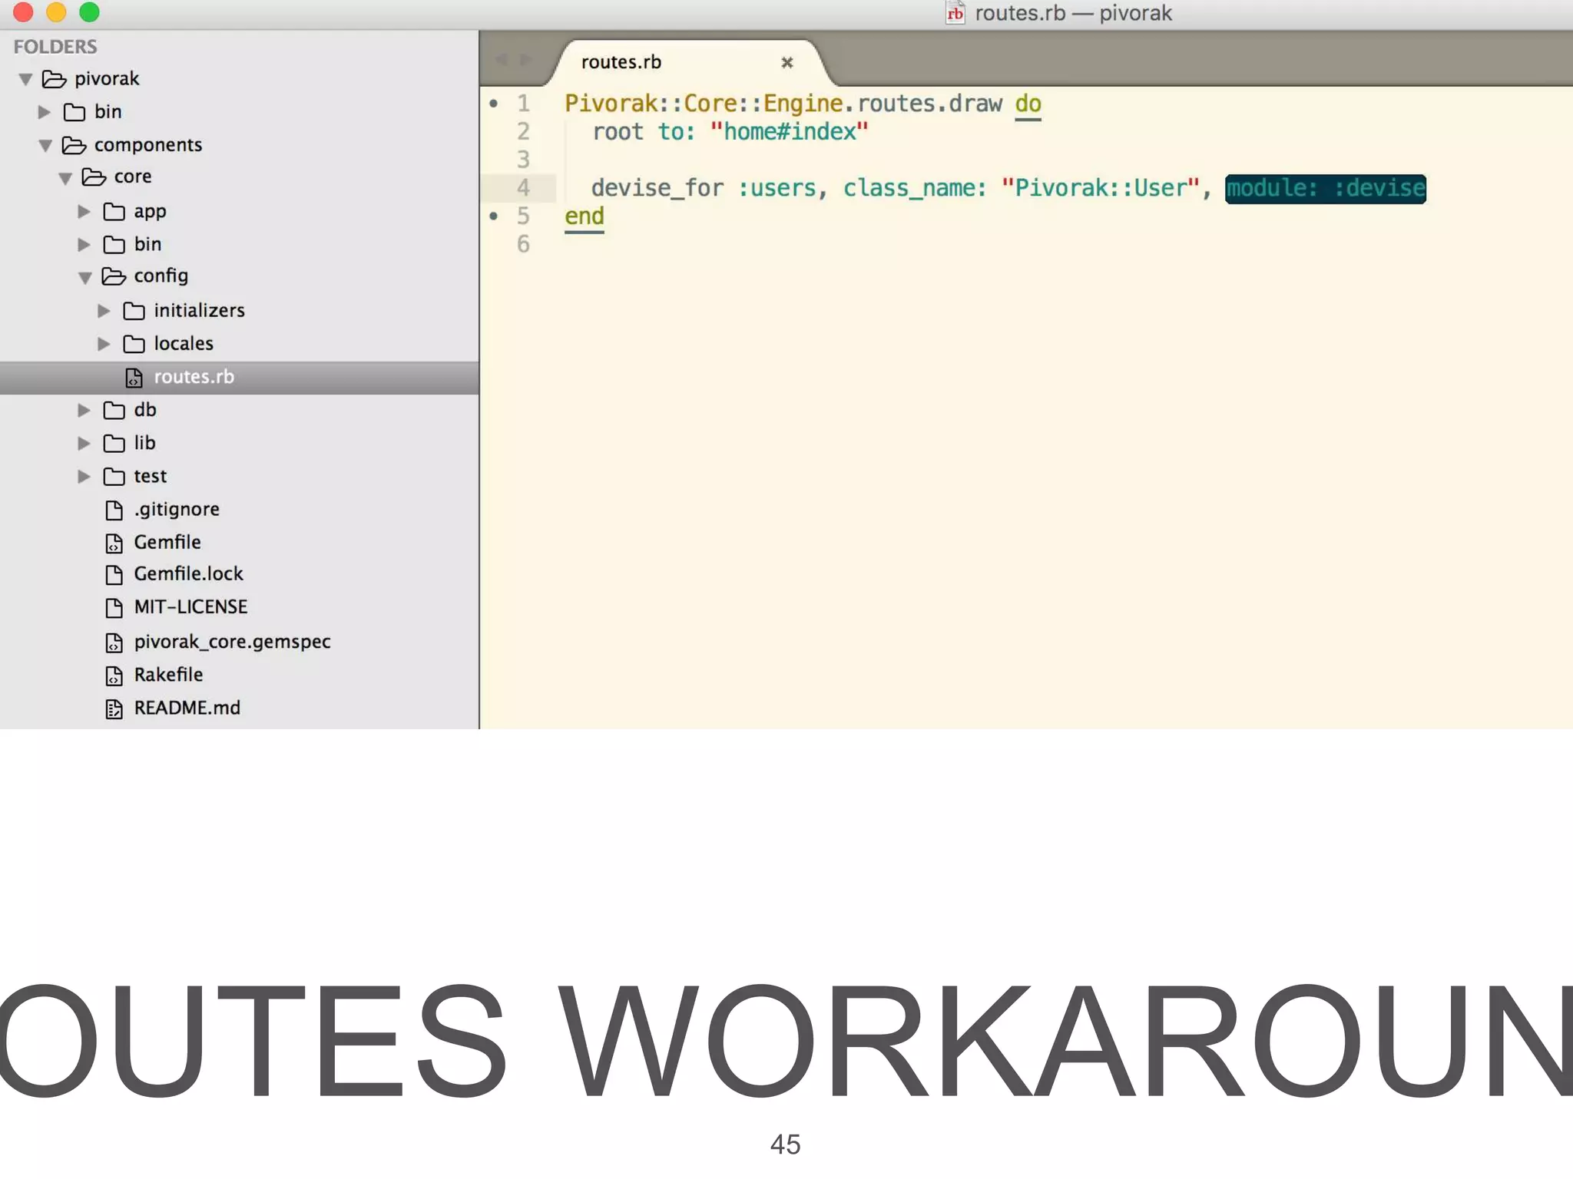This screenshot has height=1179, width=1573.
Task: Click the rb document icon in title bar
Action: coord(955,13)
